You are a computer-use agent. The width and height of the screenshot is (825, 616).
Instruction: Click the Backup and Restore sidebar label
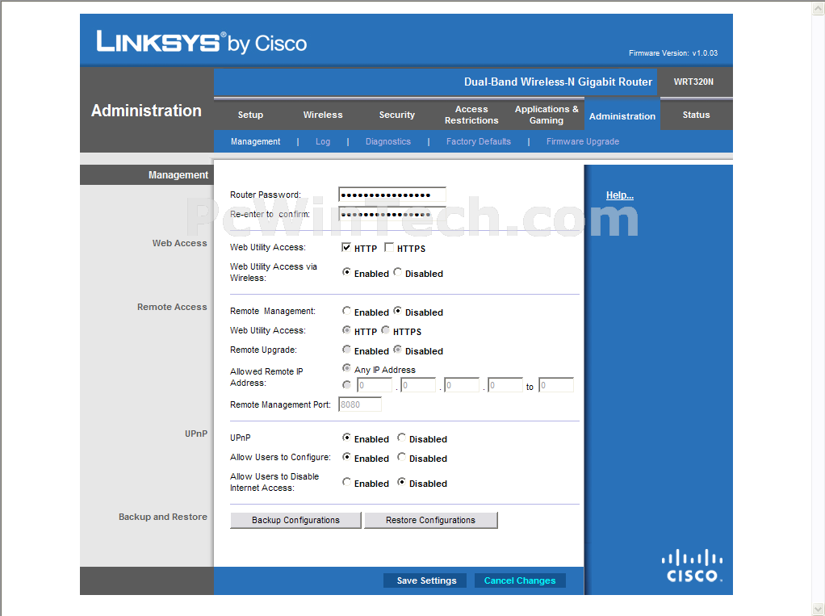tap(162, 517)
